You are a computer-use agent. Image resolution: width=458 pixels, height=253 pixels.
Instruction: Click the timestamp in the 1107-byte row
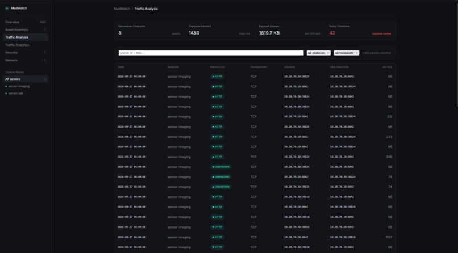tap(131, 237)
